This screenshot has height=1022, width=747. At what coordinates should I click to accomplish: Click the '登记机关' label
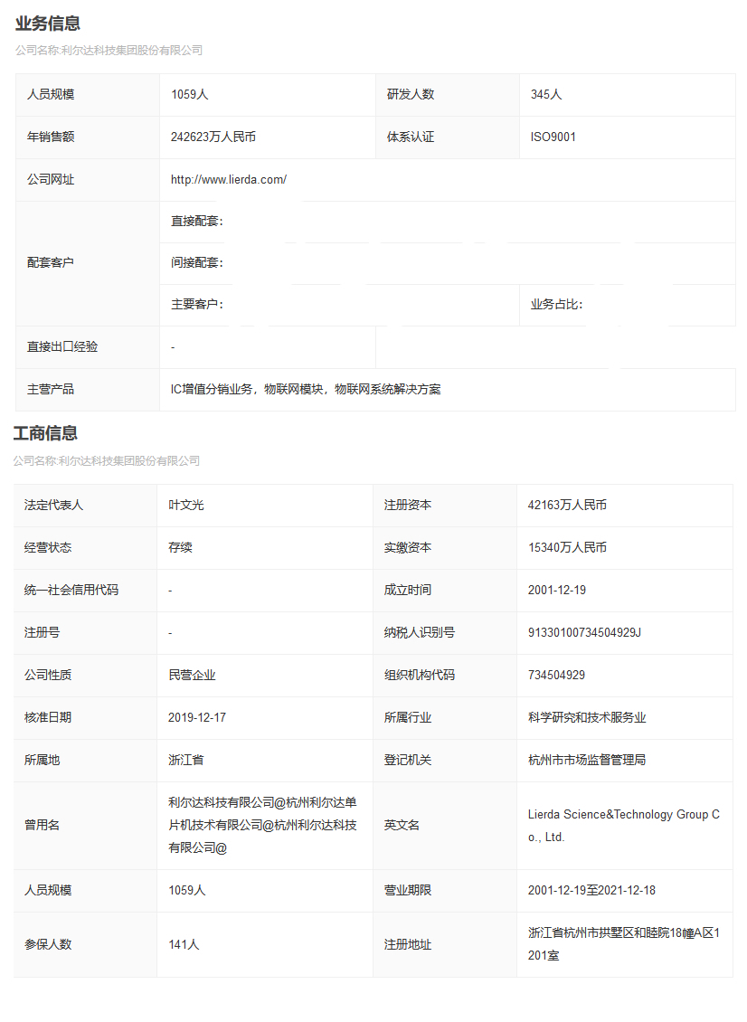[x=408, y=760]
